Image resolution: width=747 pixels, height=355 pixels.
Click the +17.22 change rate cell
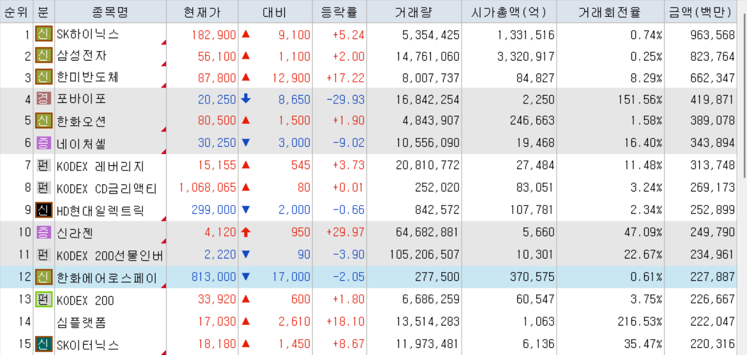pyautogui.click(x=345, y=77)
